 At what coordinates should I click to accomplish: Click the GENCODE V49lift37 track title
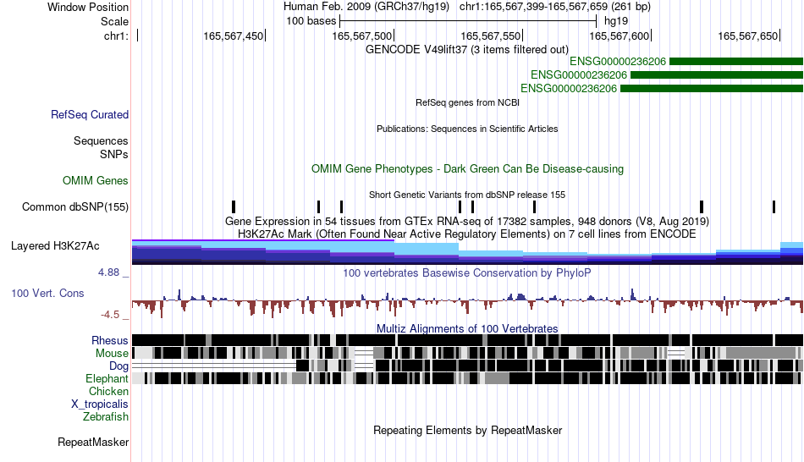click(466, 49)
